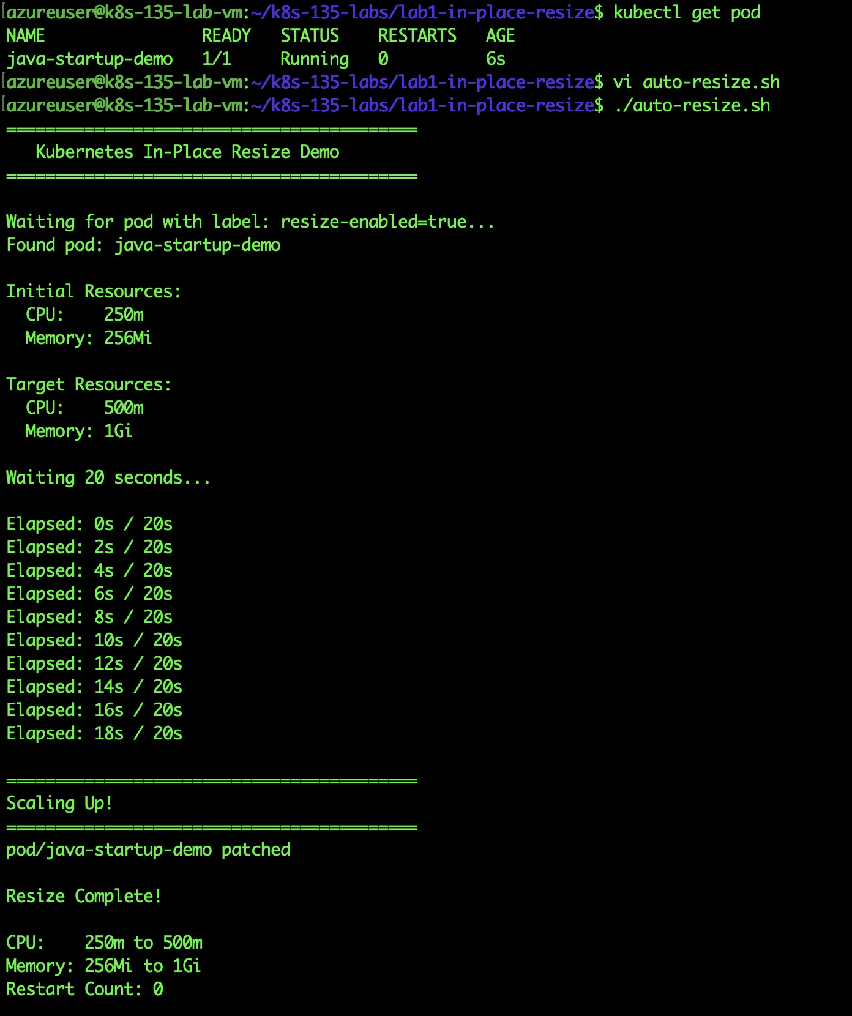Click the 'Elapsed: 10s / 20s' line

pos(94,640)
